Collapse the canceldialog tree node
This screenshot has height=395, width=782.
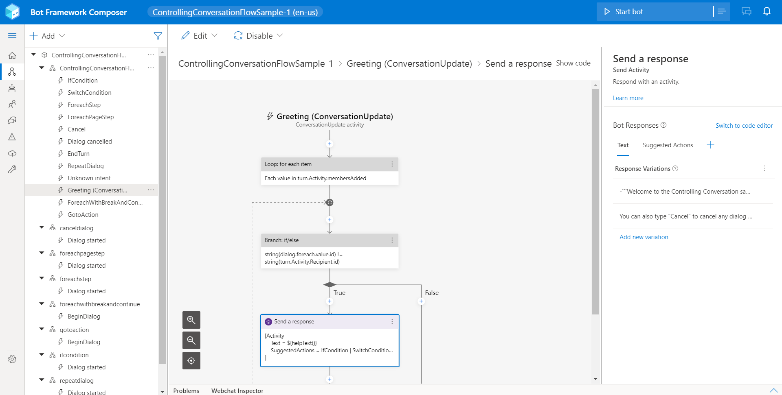(x=42, y=227)
